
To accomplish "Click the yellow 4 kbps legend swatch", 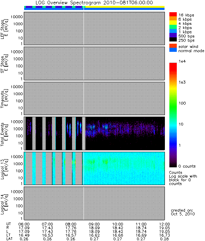I will [173, 23].
